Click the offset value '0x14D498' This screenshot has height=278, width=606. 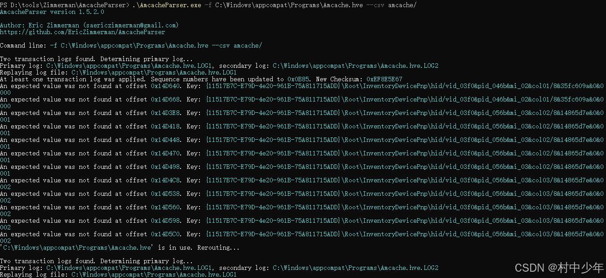coord(165,167)
